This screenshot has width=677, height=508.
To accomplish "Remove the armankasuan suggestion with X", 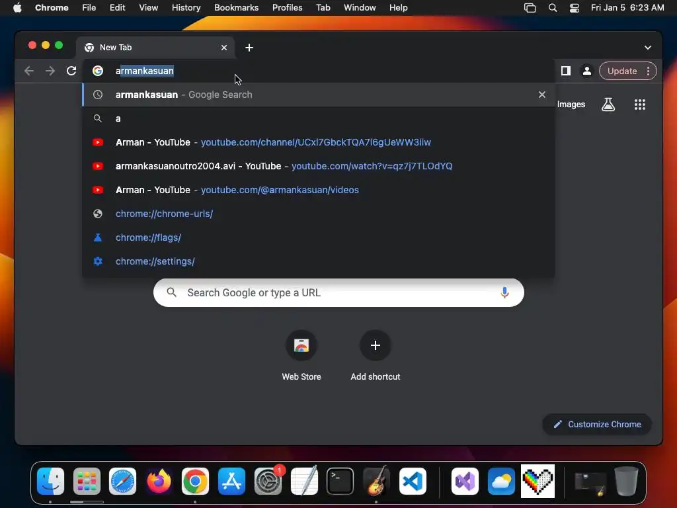I will (542, 95).
